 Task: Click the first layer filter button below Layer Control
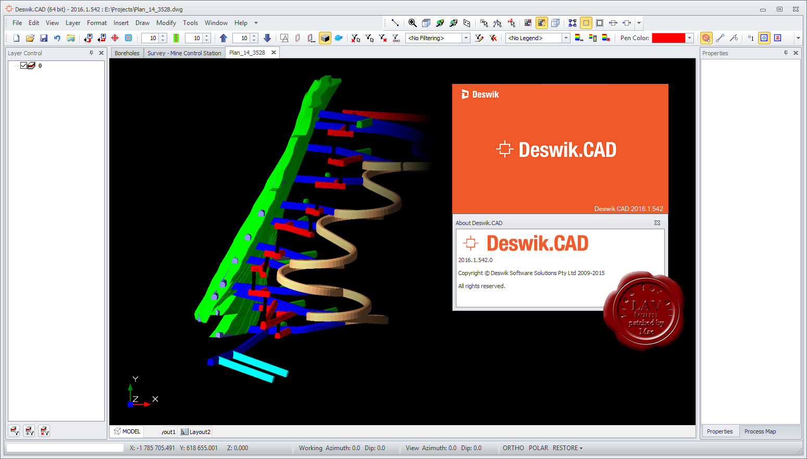click(15, 431)
